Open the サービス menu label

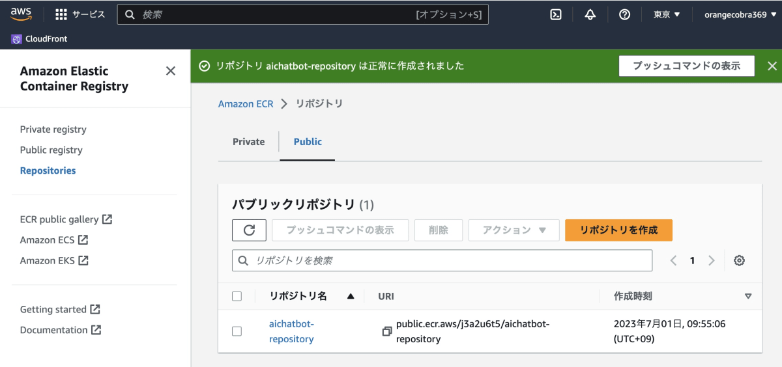click(89, 14)
